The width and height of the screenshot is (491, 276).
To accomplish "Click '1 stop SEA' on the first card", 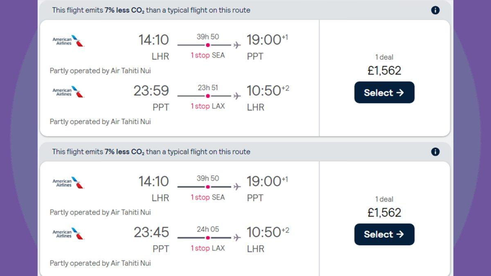I will (x=207, y=55).
